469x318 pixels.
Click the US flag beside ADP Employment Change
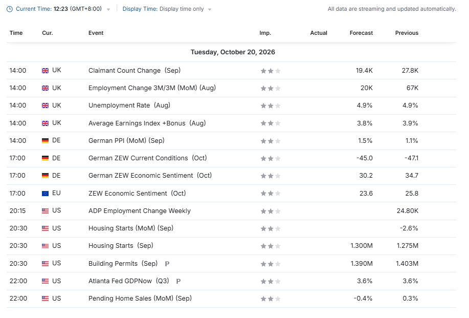45,211
